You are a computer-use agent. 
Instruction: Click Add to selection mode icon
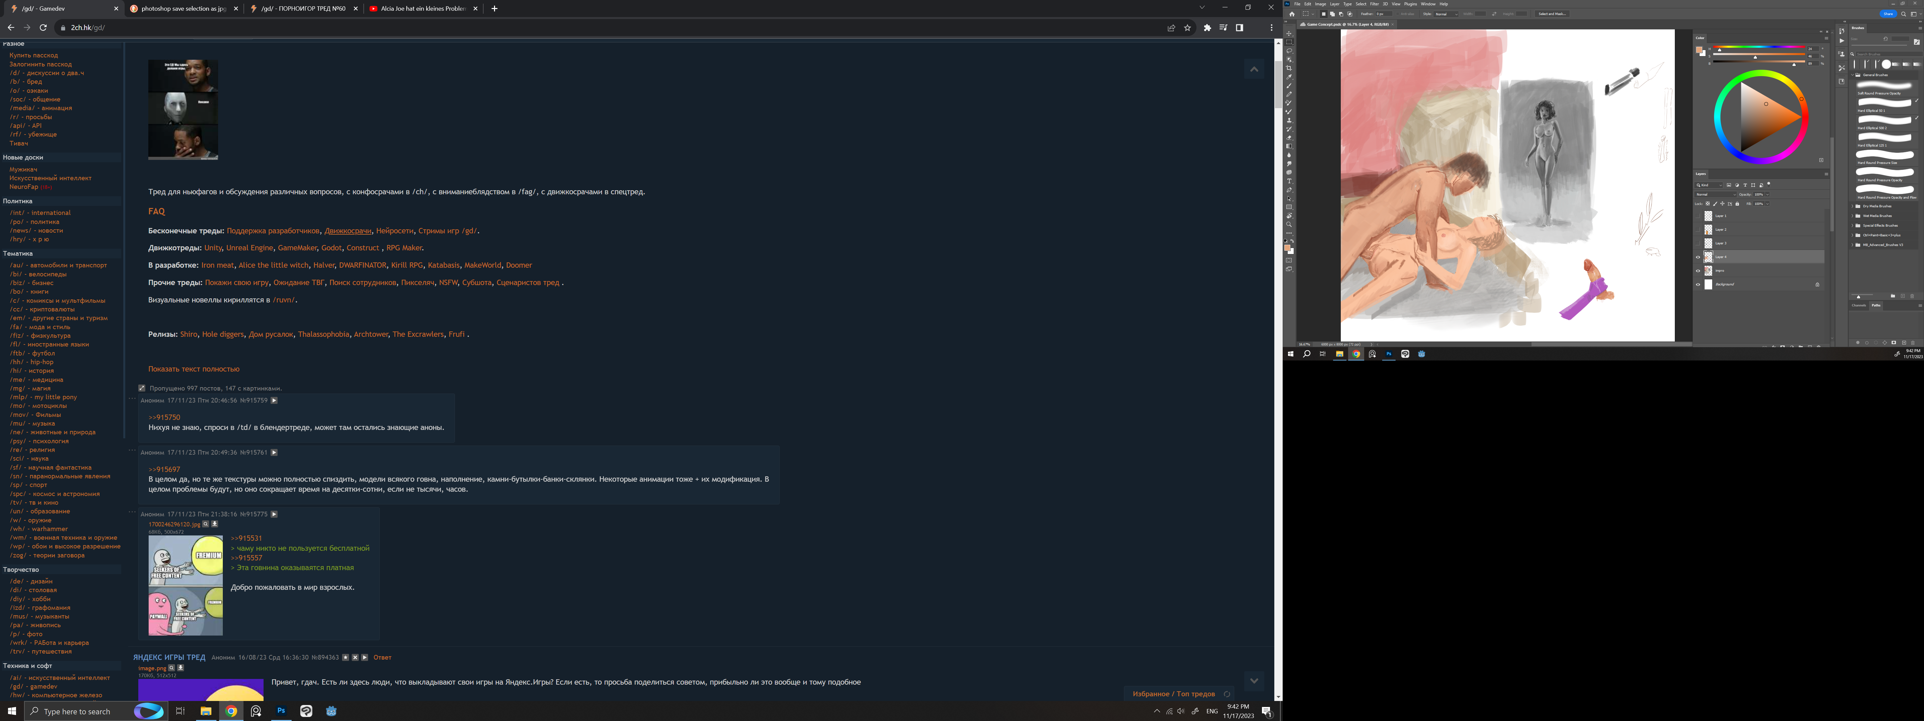pos(1332,13)
